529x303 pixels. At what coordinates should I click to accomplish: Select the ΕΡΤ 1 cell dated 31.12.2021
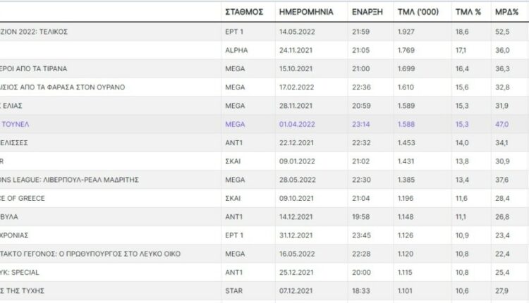pos(233,235)
